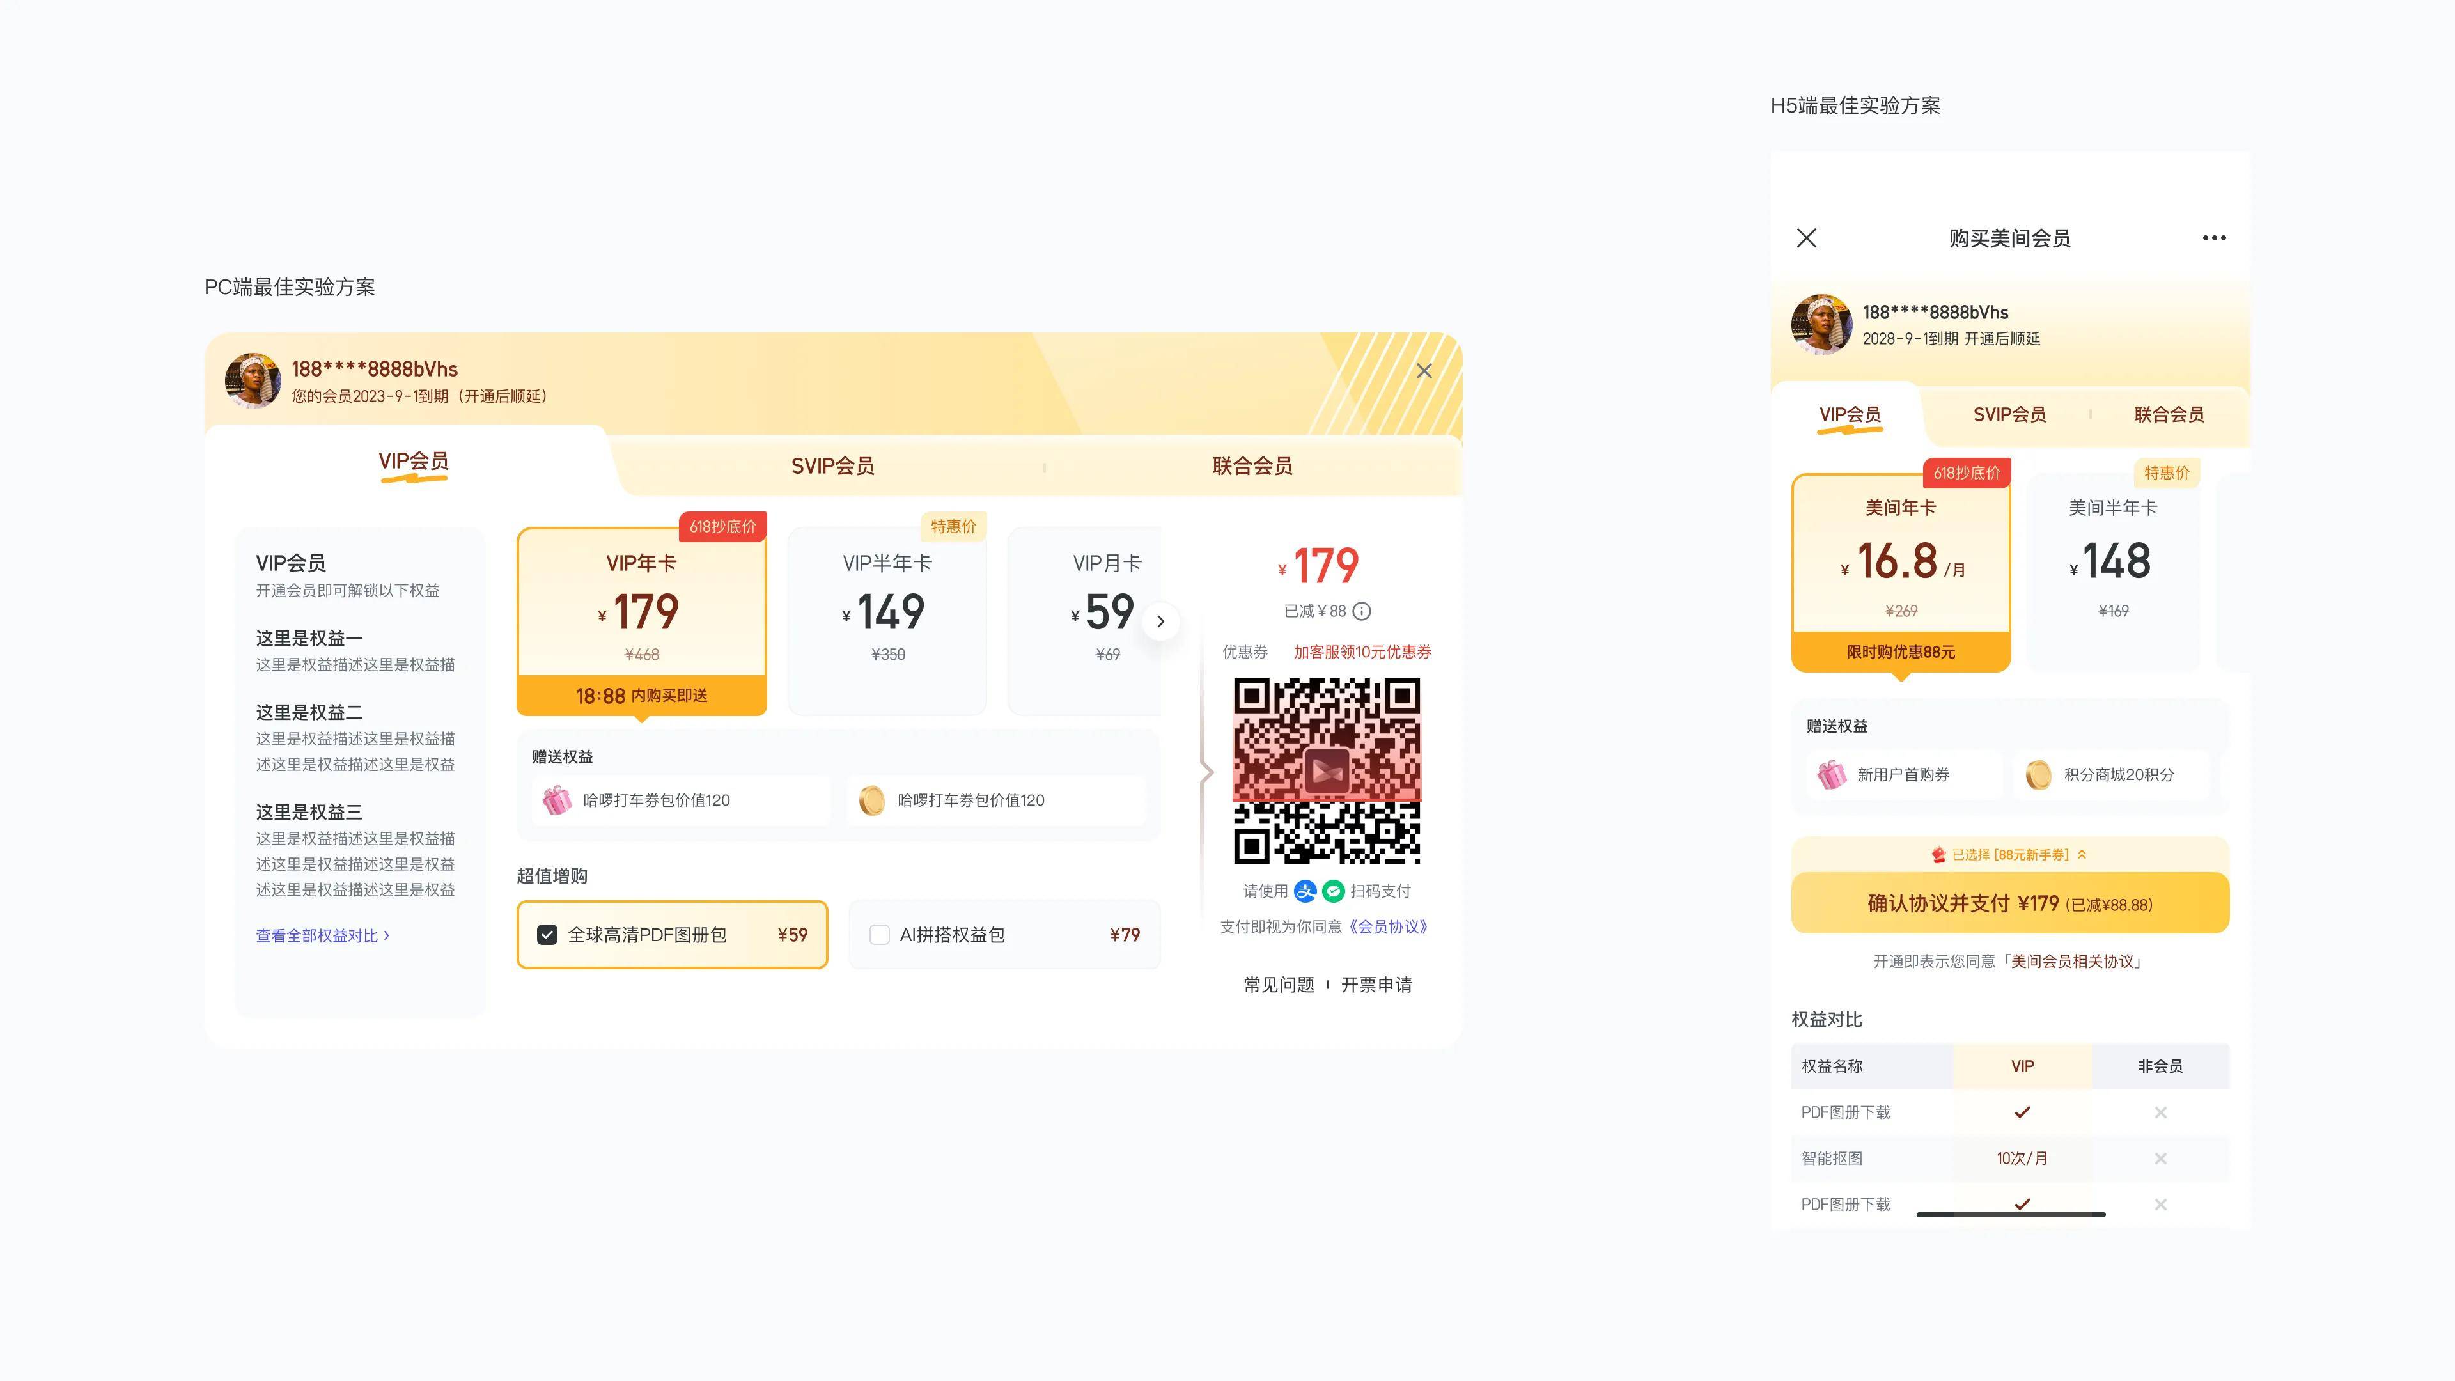Click the right arrow to reveal more VIP cards
This screenshot has width=2455, height=1381.
tap(1161, 621)
